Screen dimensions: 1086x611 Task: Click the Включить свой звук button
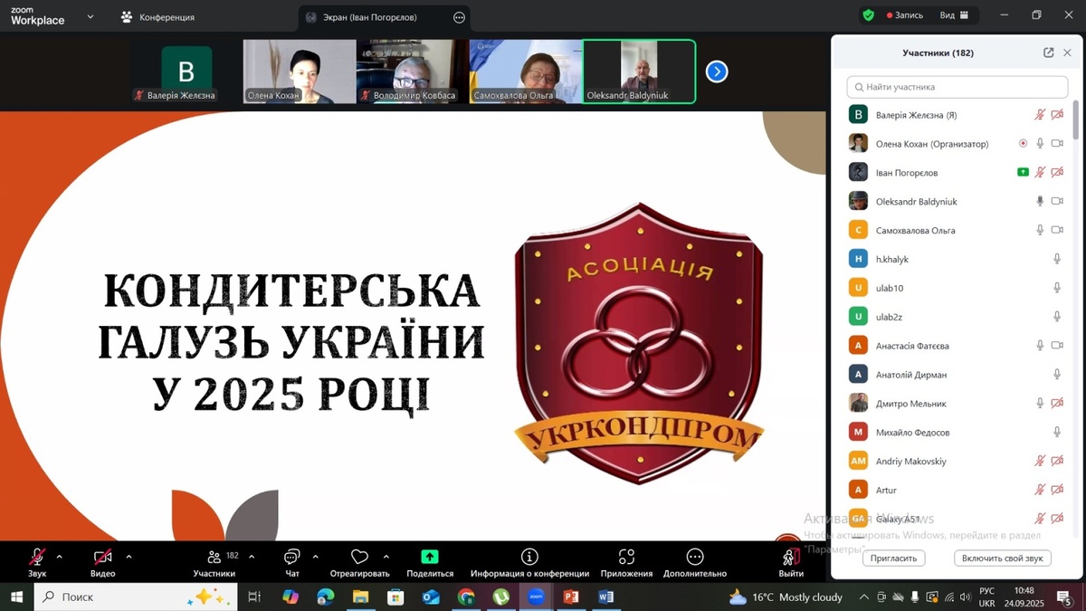click(x=1003, y=558)
